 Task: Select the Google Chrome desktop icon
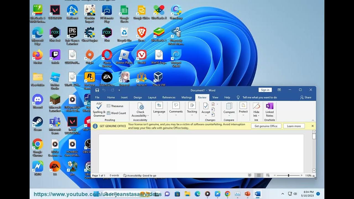[38, 148]
